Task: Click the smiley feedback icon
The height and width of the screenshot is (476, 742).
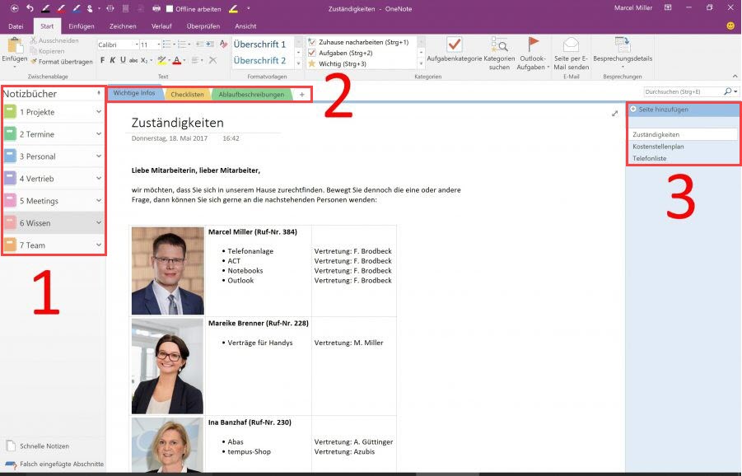Action: [730, 26]
